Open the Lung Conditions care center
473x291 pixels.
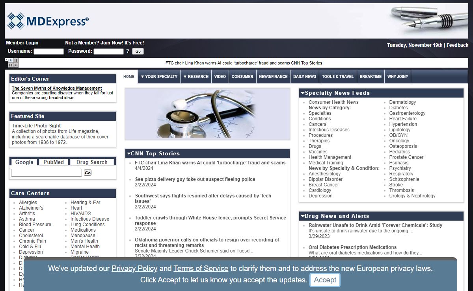click(88, 225)
